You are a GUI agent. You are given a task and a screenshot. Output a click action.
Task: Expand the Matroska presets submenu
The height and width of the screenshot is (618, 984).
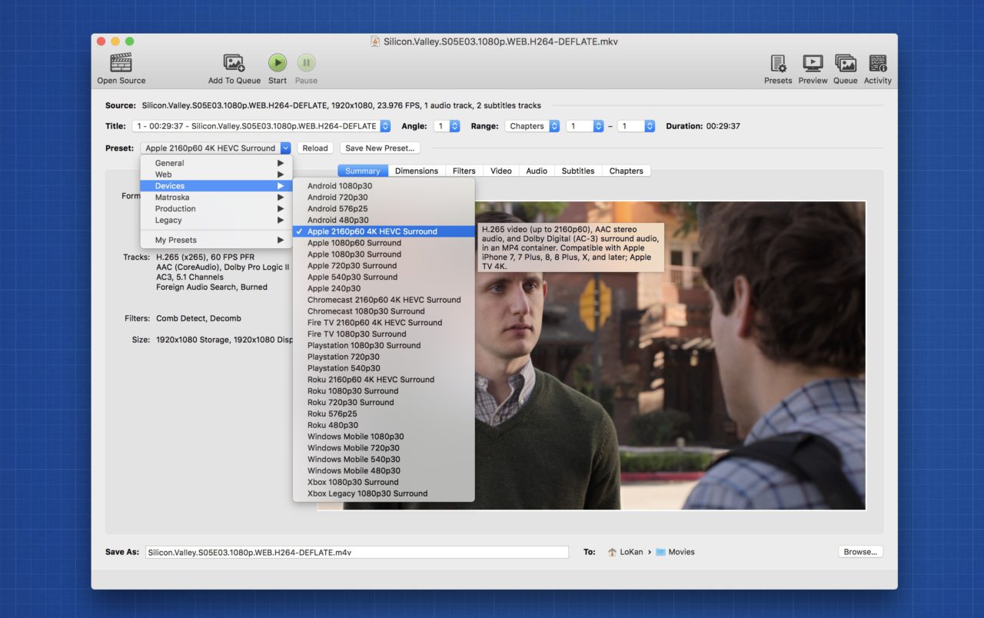click(x=216, y=198)
